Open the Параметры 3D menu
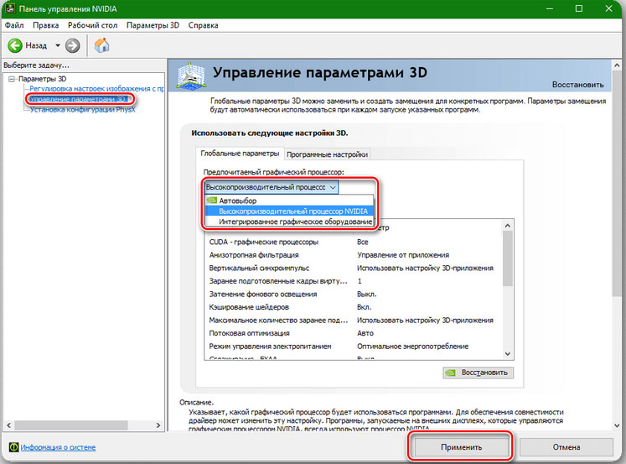626x464 pixels. pyautogui.click(x=153, y=25)
